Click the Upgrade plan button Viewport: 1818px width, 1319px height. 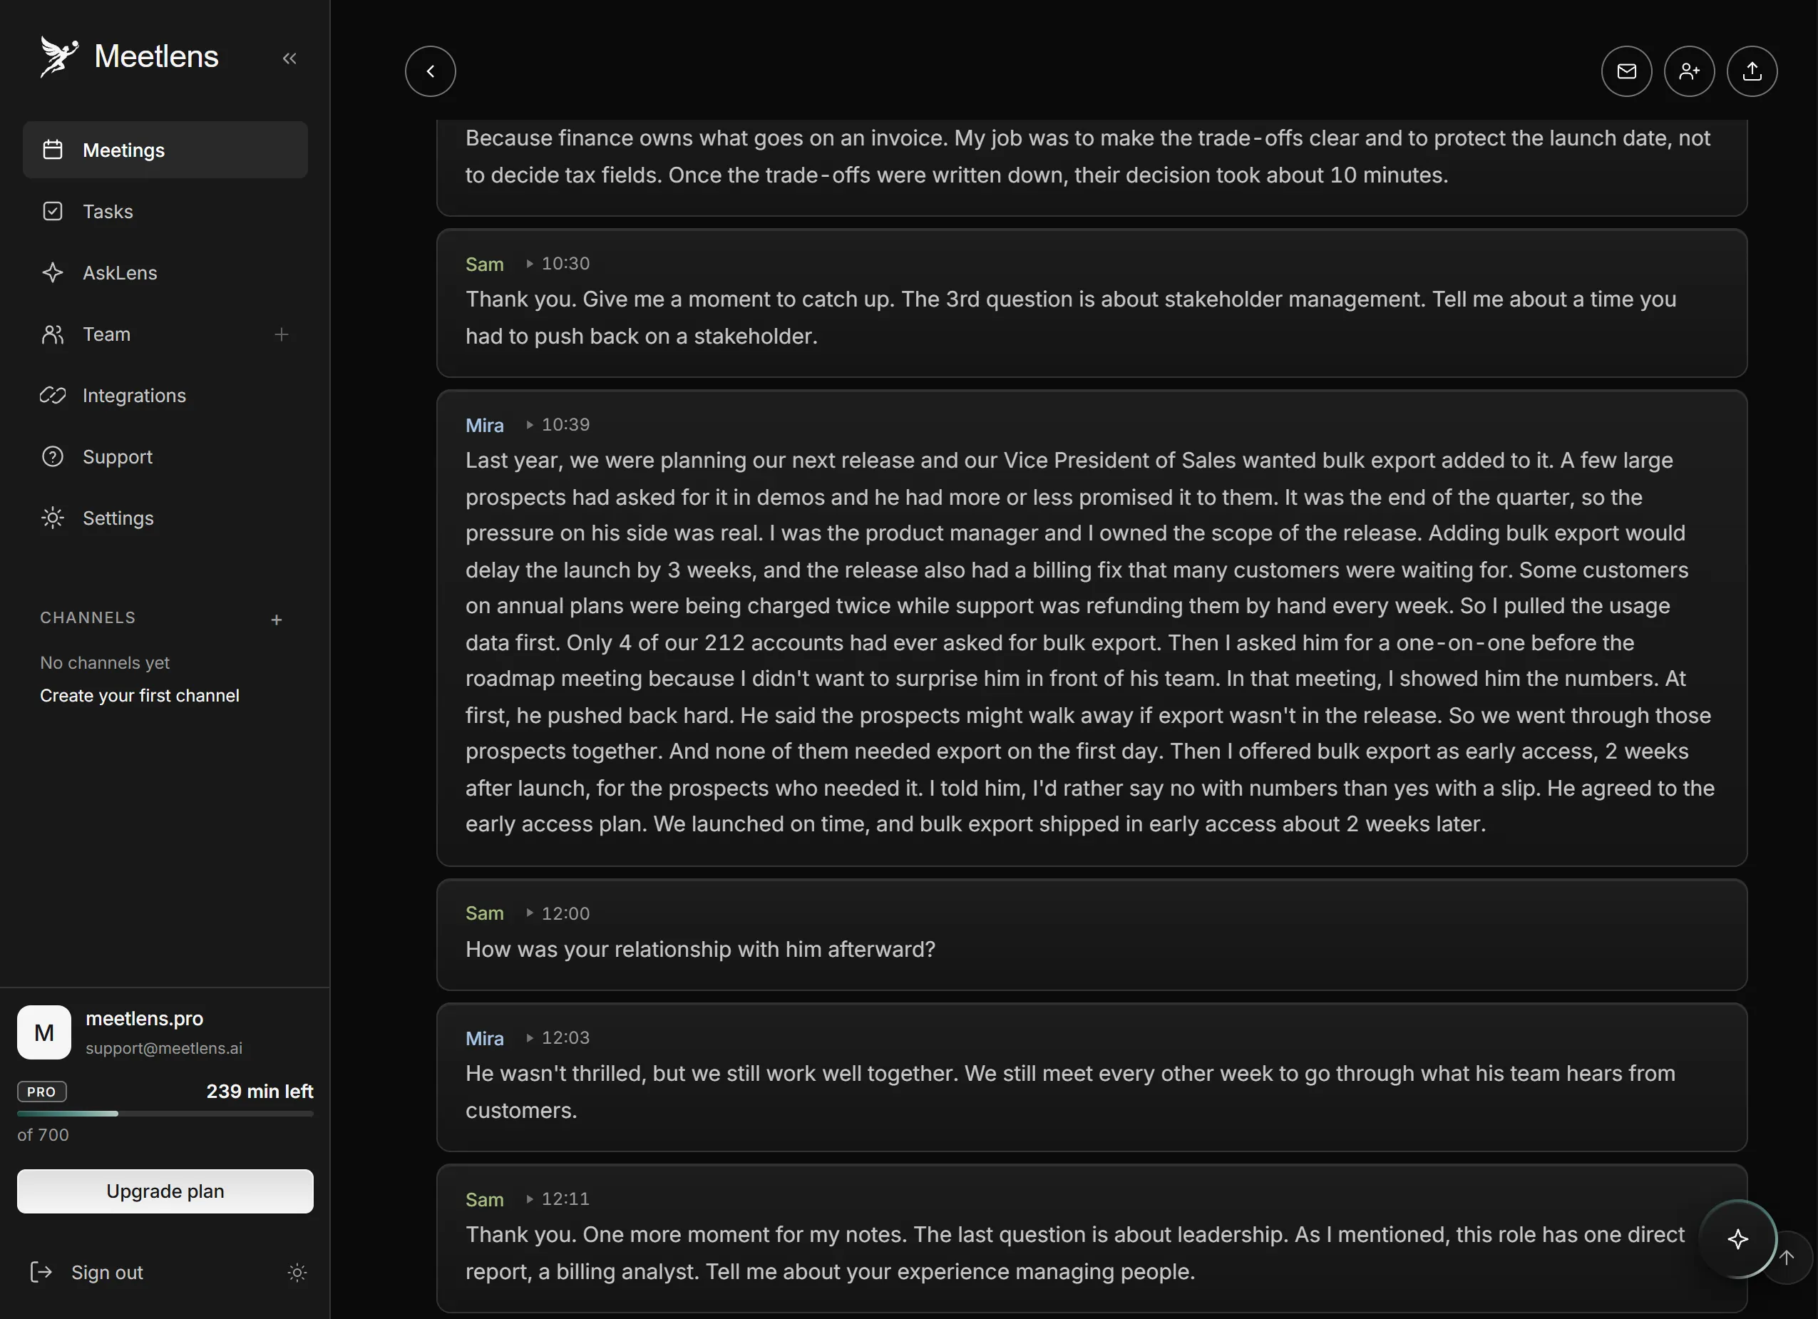pyautogui.click(x=165, y=1191)
